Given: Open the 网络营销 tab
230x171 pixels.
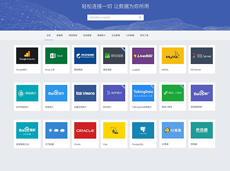Looking at the screenshot, I should coord(73,35).
